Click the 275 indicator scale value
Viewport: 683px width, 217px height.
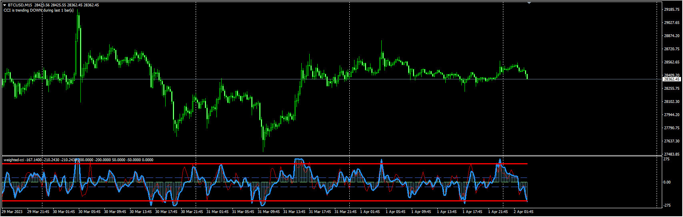667,159
